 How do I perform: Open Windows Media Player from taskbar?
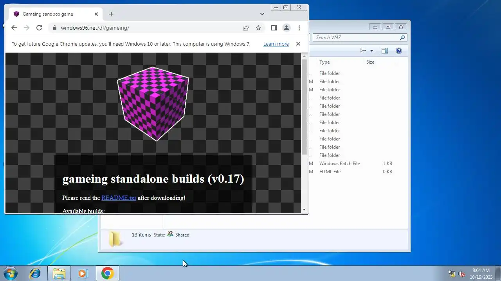coord(83,273)
